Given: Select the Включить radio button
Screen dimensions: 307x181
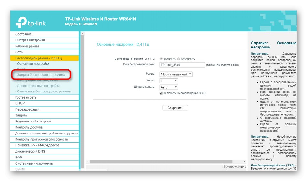Looking at the screenshot, I should pyautogui.click(x=161, y=59).
